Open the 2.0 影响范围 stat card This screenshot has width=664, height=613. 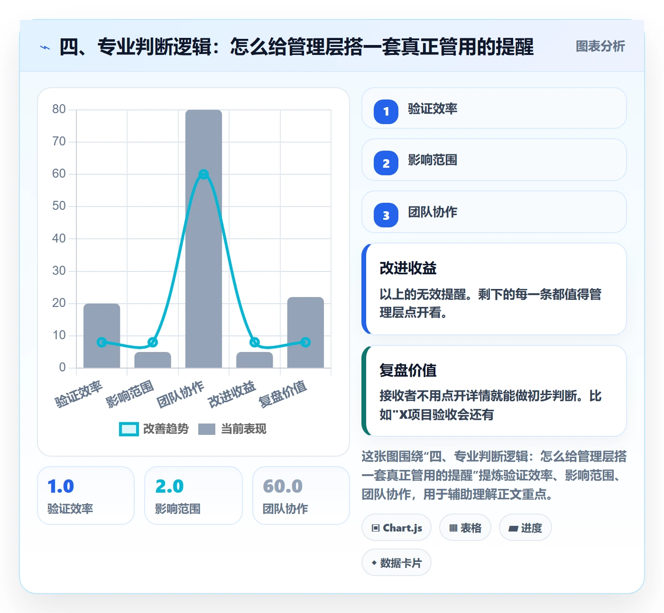click(x=194, y=496)
